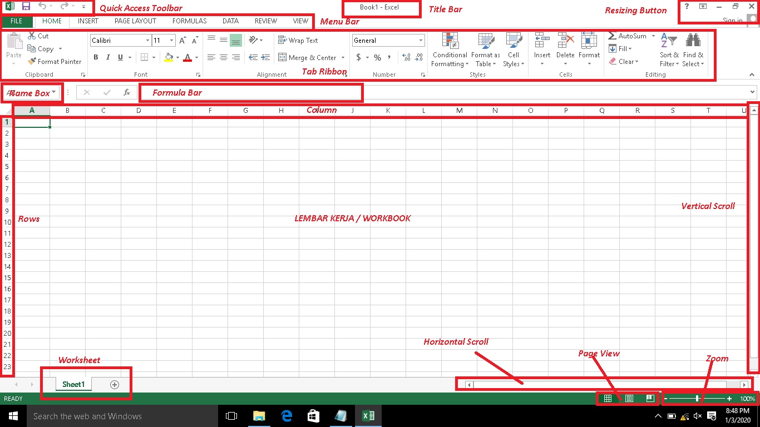This screenshot has width=760, height=427.
Task: Expand the formula bar chevron
Action: click(x=753, y=92)
